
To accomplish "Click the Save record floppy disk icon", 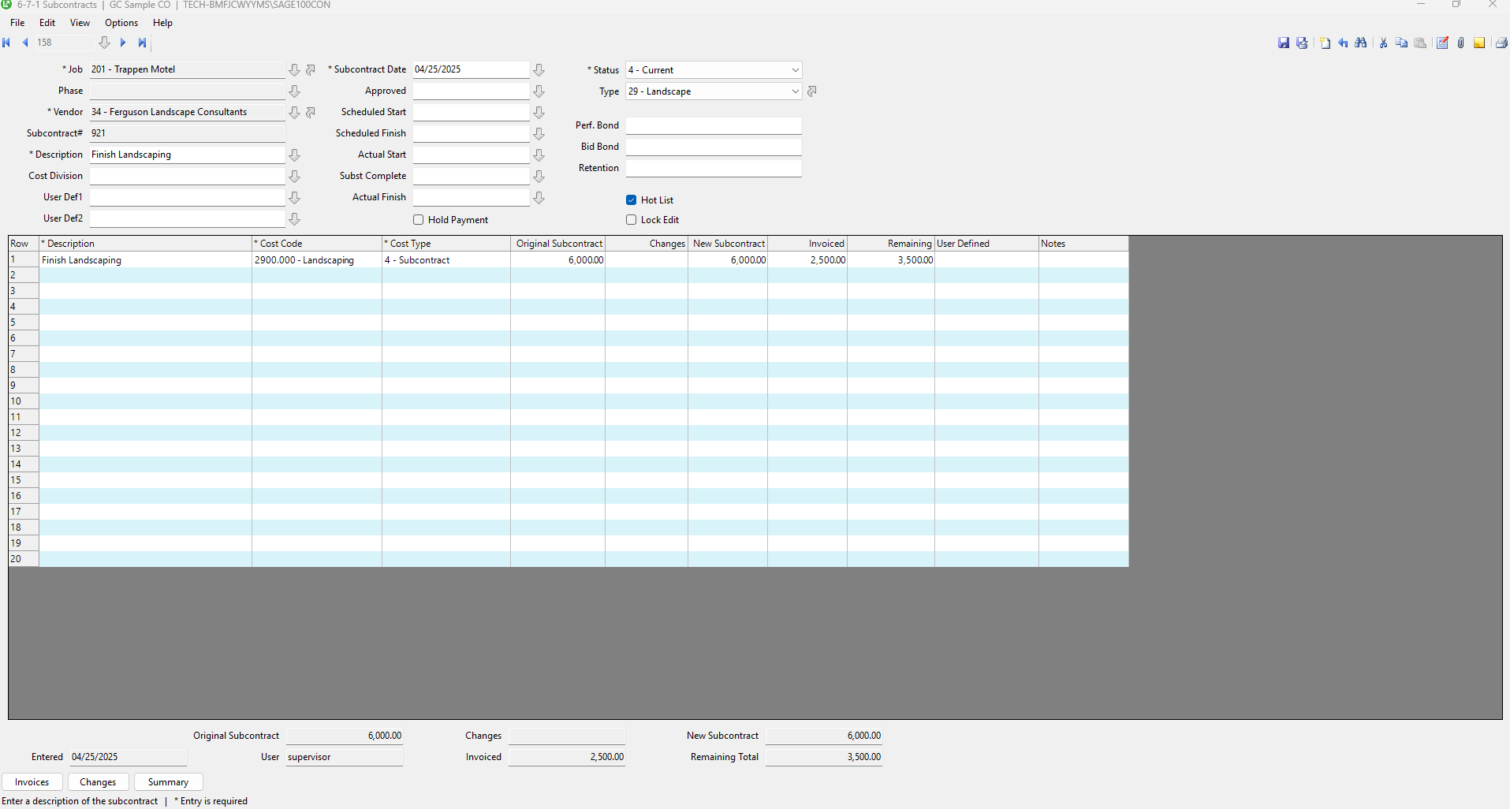I will coord(1283,43).
